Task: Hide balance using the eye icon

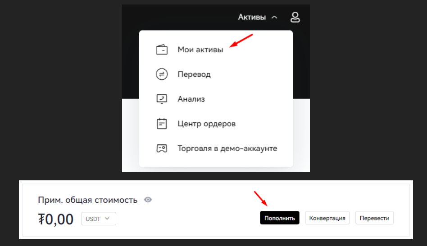Action: click(148, 200)
